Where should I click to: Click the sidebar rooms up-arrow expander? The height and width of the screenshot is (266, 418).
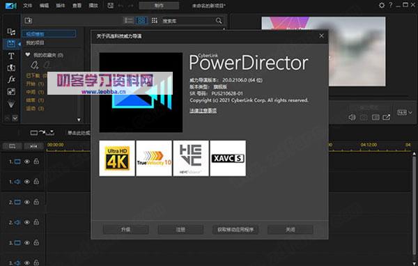tap(8, 118)
